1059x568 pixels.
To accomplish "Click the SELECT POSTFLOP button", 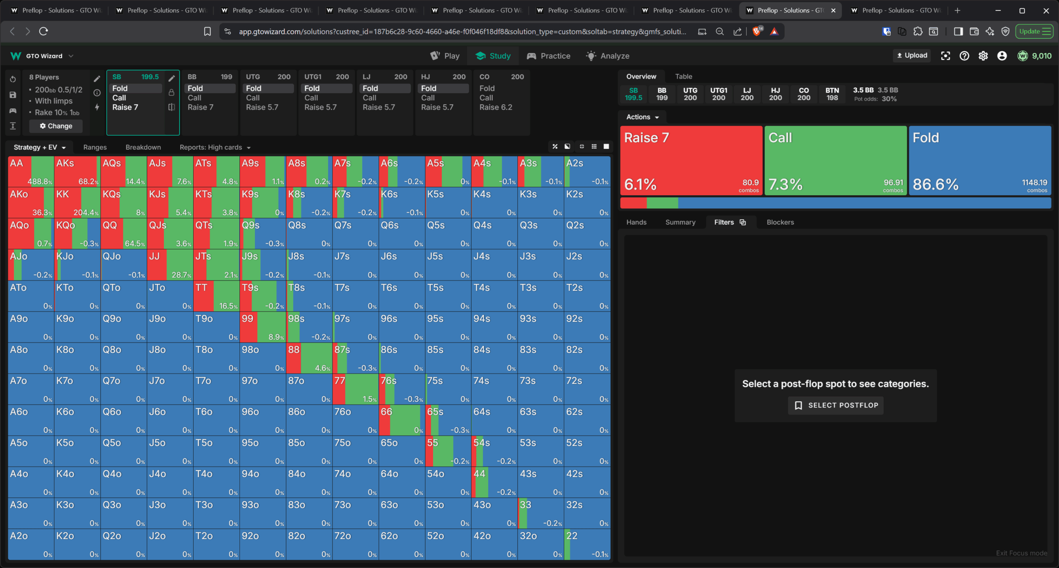I will pyautogui.click(x=836, y=405).
